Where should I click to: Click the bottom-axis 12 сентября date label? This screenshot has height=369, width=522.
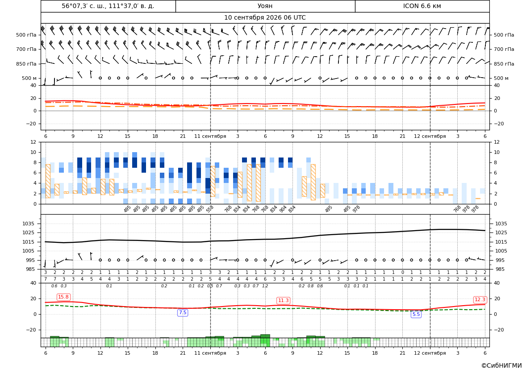(430, 353)
